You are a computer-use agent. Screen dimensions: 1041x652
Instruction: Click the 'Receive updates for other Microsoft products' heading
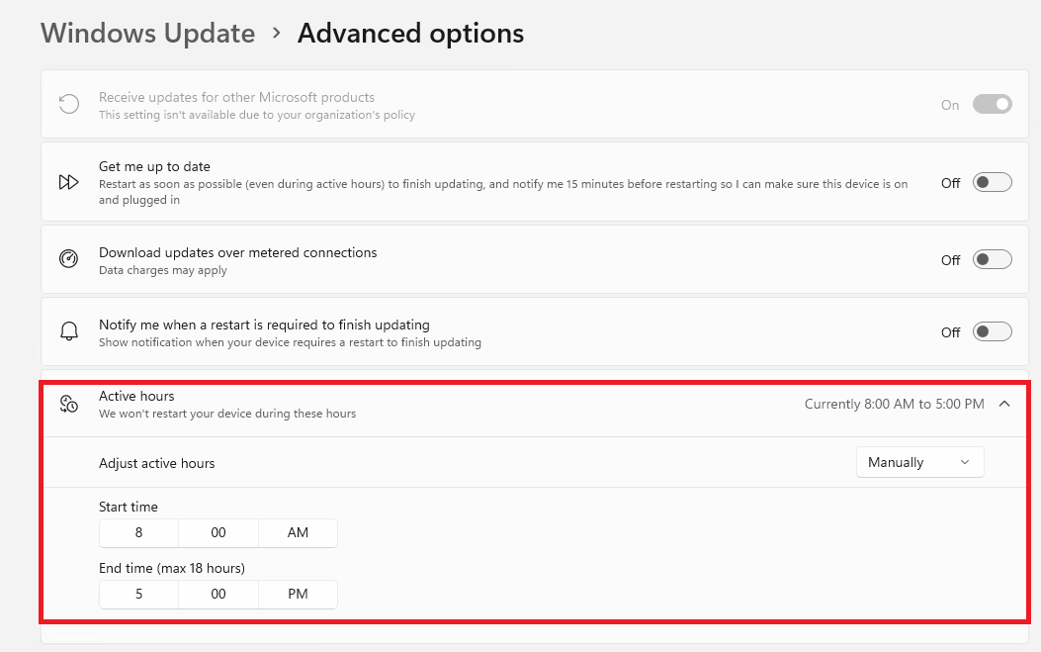(237, 98)
